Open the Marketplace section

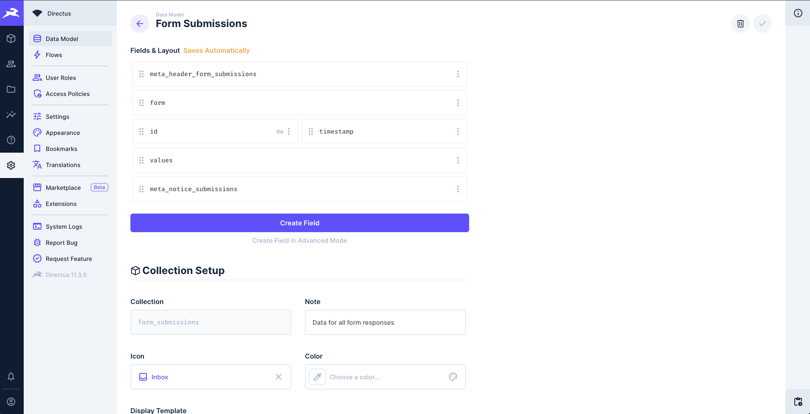63,187
